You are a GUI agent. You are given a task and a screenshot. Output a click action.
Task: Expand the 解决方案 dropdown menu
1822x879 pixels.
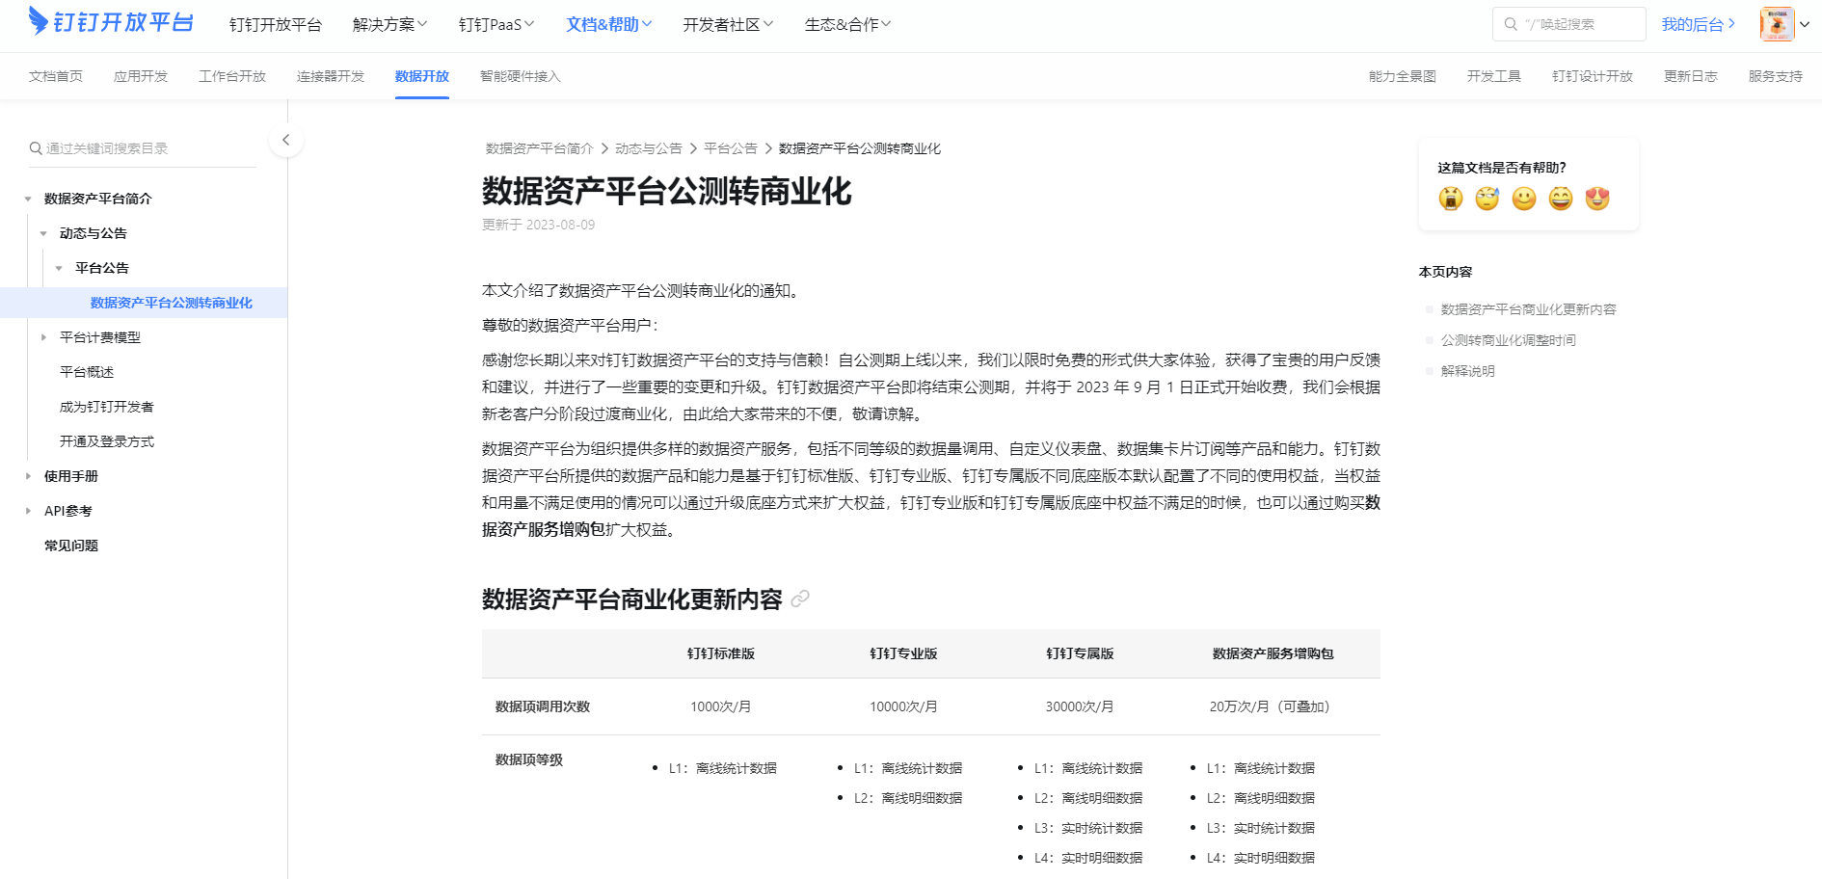coord(389,24)
